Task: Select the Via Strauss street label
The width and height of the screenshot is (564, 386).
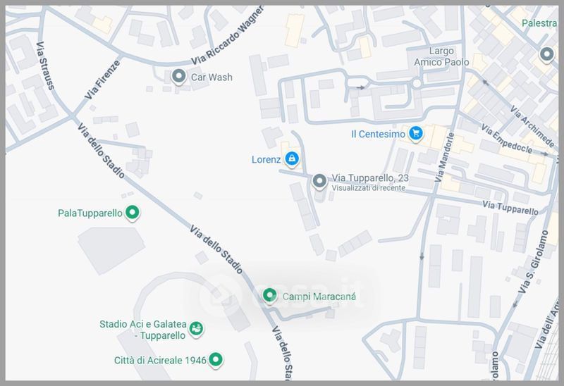Action: (45, 66)
